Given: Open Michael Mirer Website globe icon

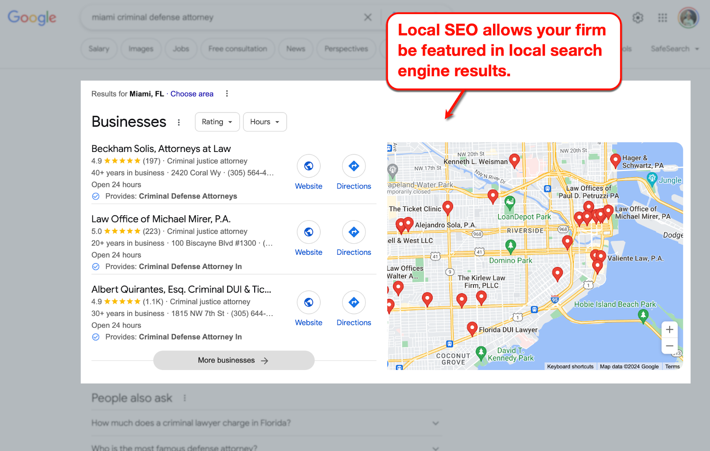Looking at the screenshot, I should point(309,232).
